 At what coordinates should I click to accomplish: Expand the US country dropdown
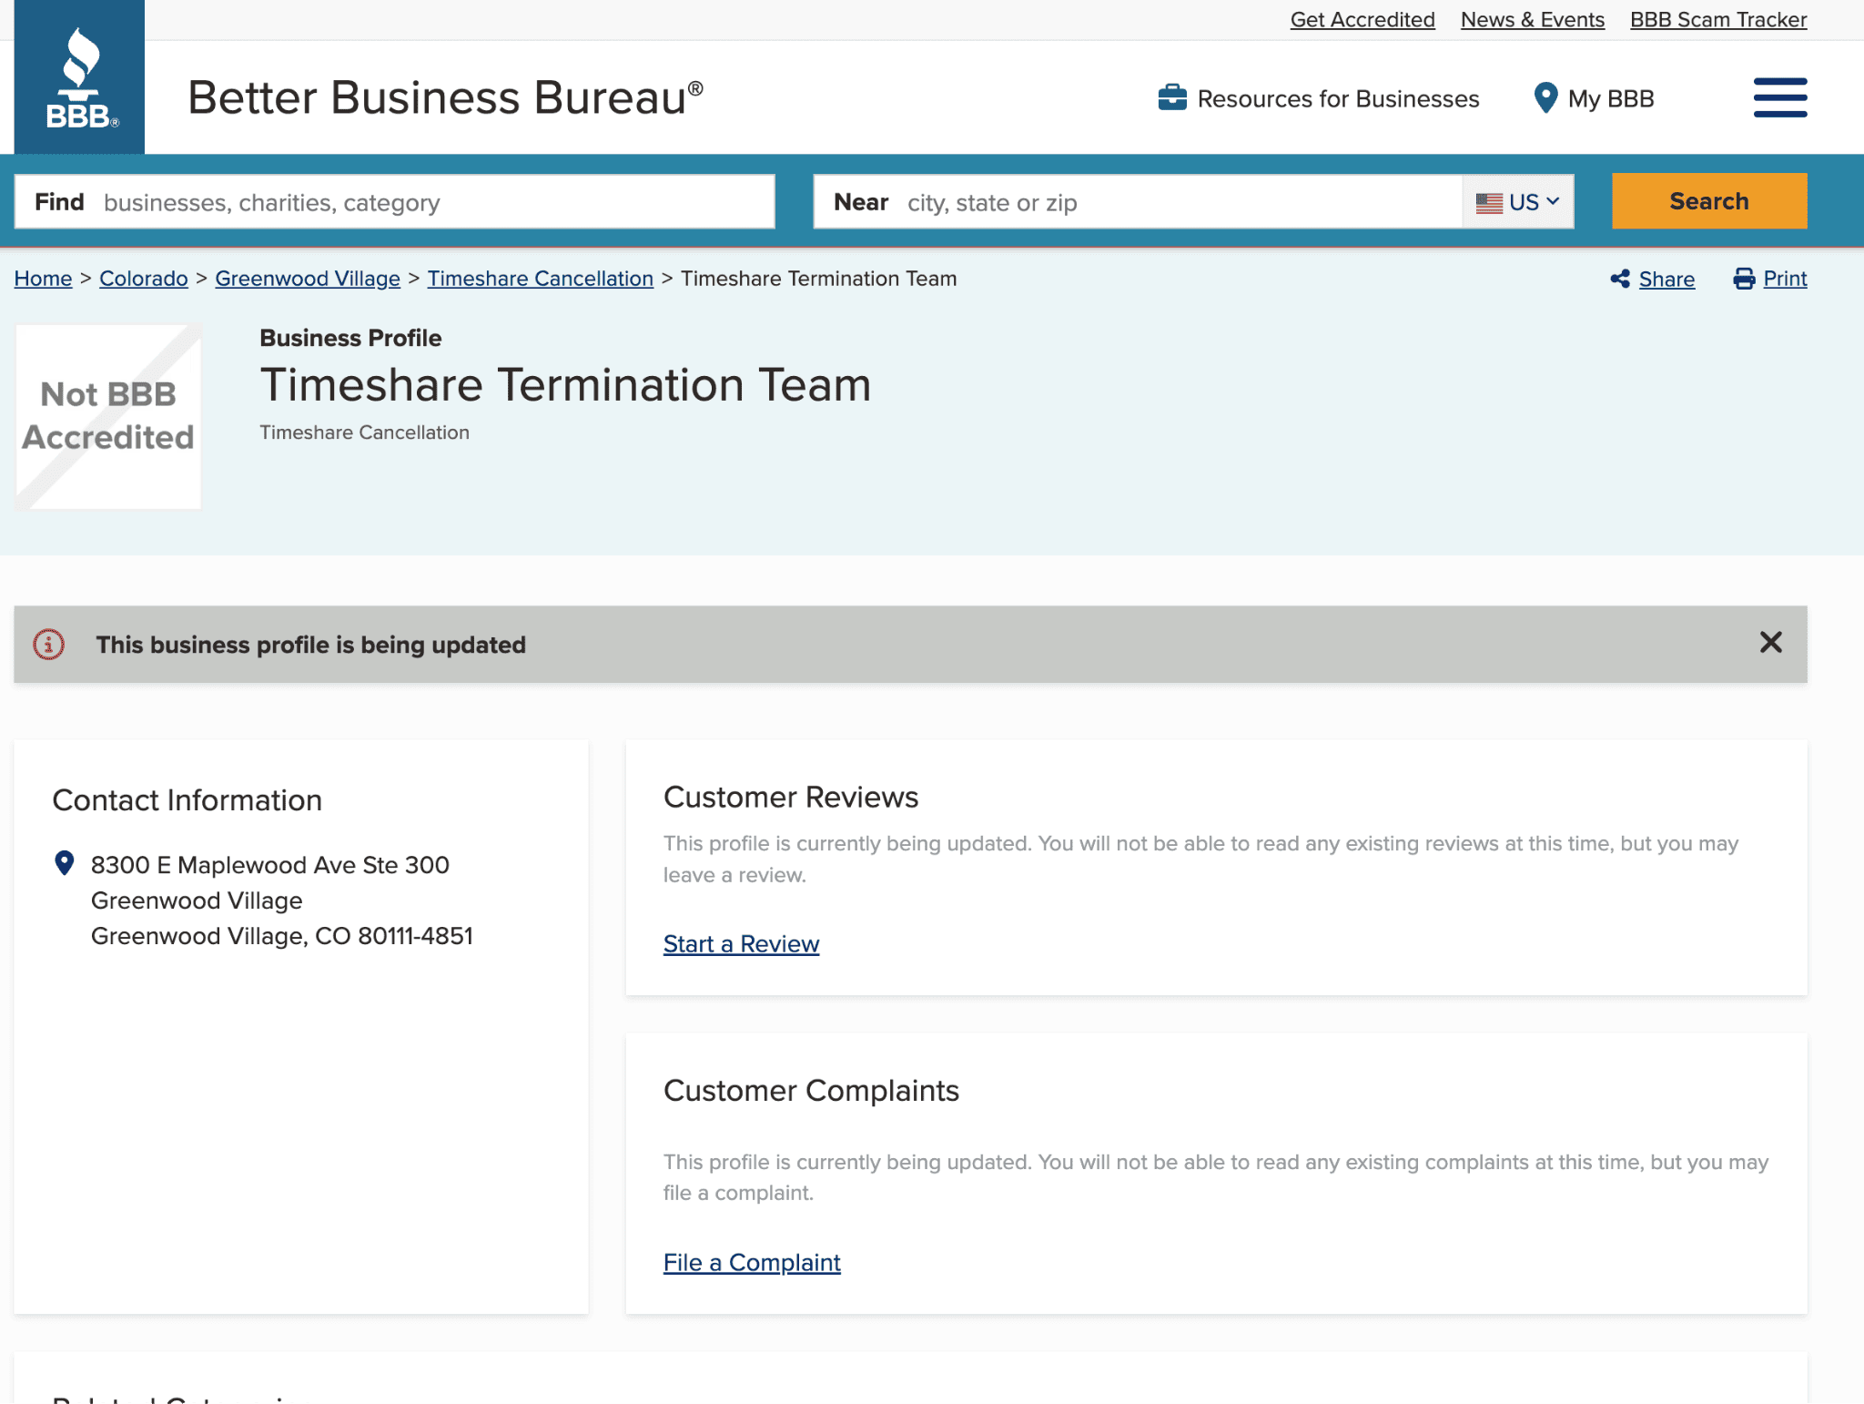click(1518, 202)
